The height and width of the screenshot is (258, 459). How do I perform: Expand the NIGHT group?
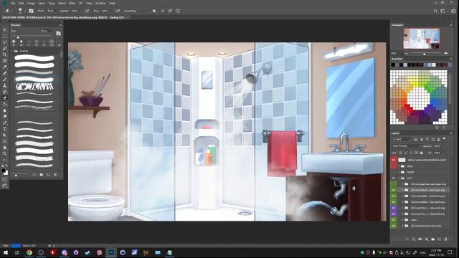point(399,172)
